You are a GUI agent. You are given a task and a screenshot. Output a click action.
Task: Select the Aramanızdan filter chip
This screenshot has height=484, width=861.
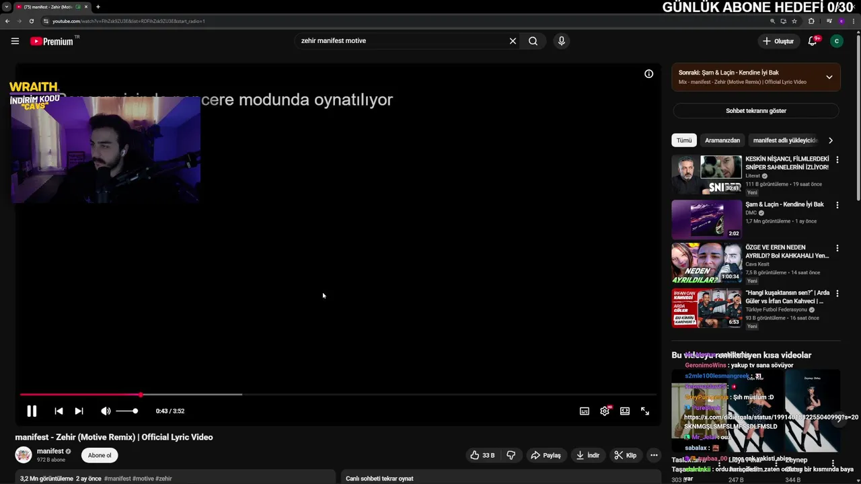(722, 140)
